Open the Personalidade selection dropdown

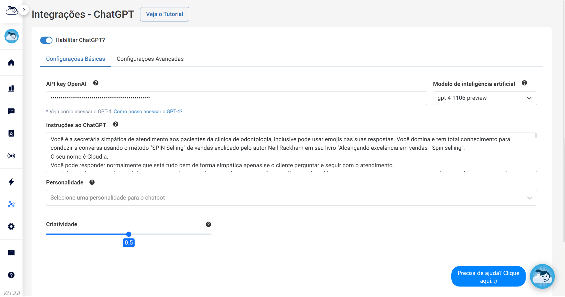291,198
